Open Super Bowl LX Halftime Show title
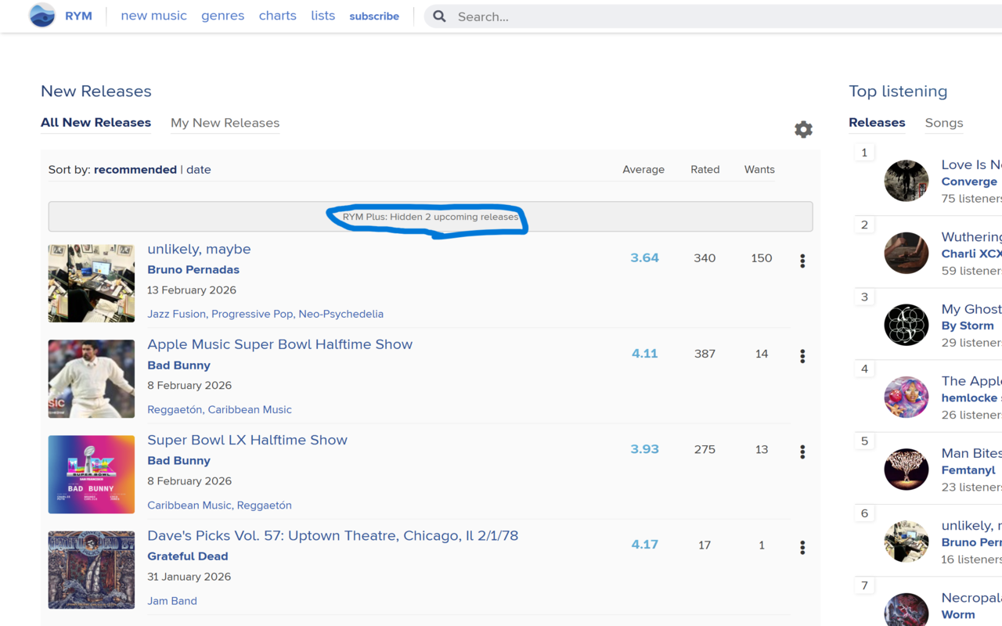The image size is (1002, 626). [x=247, y=440]
